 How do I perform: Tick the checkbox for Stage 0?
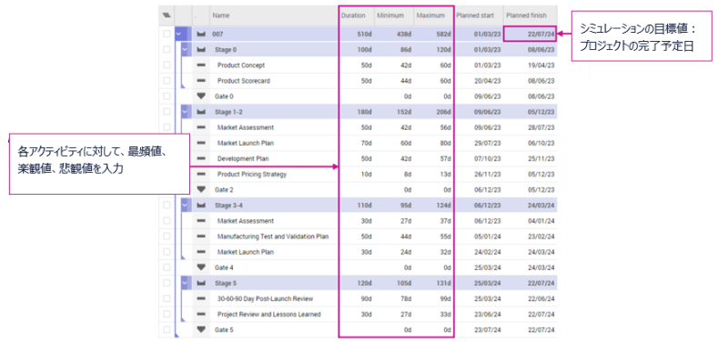(x=167, y=49)
